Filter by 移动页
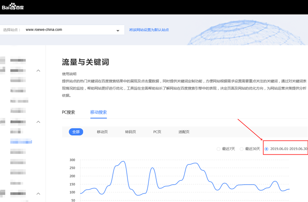308x202 pixels. [102, 132]
